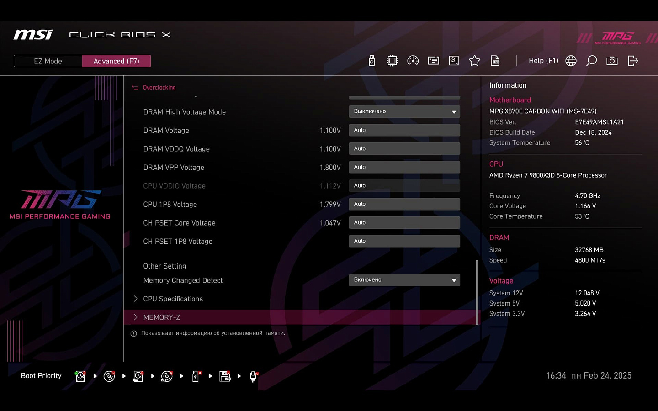
Task: Click the 16:34 date and time display
Action: point(589,376)
